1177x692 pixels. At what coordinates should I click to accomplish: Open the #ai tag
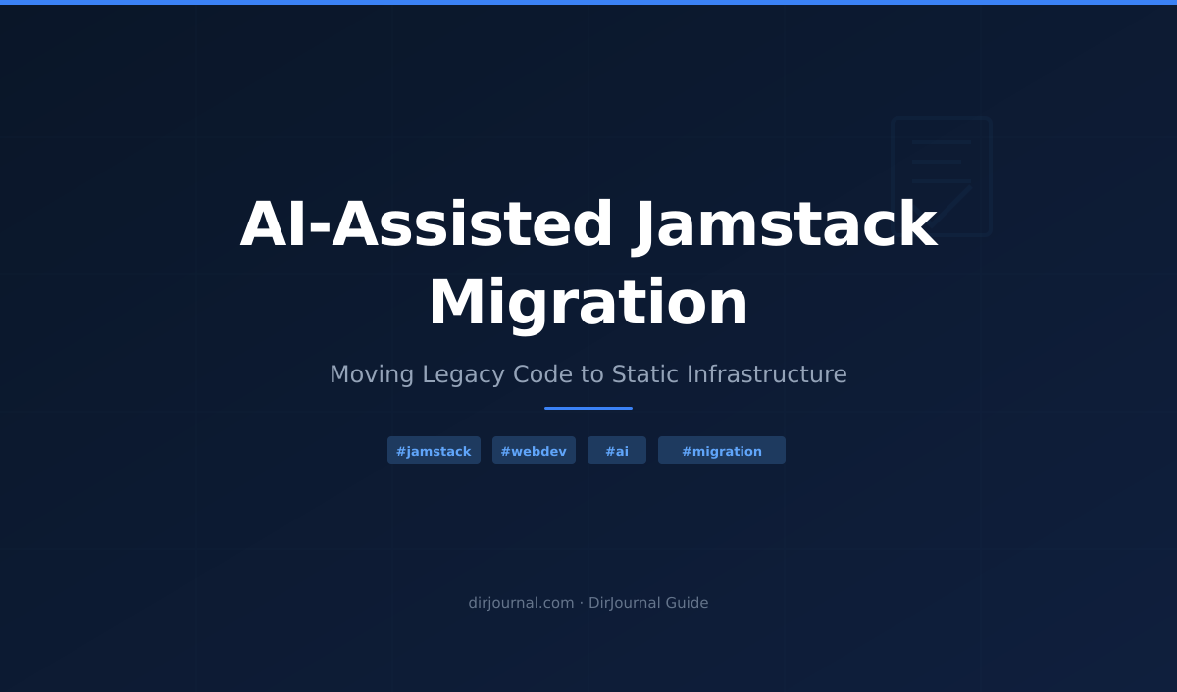click(617, 450)
